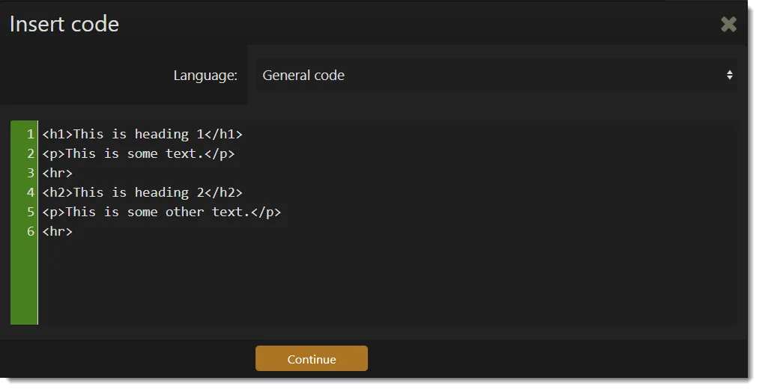Click the 'Insert code' dialog title
The height and width of the screenshot is (389, 759).
[x=64, y=24]
